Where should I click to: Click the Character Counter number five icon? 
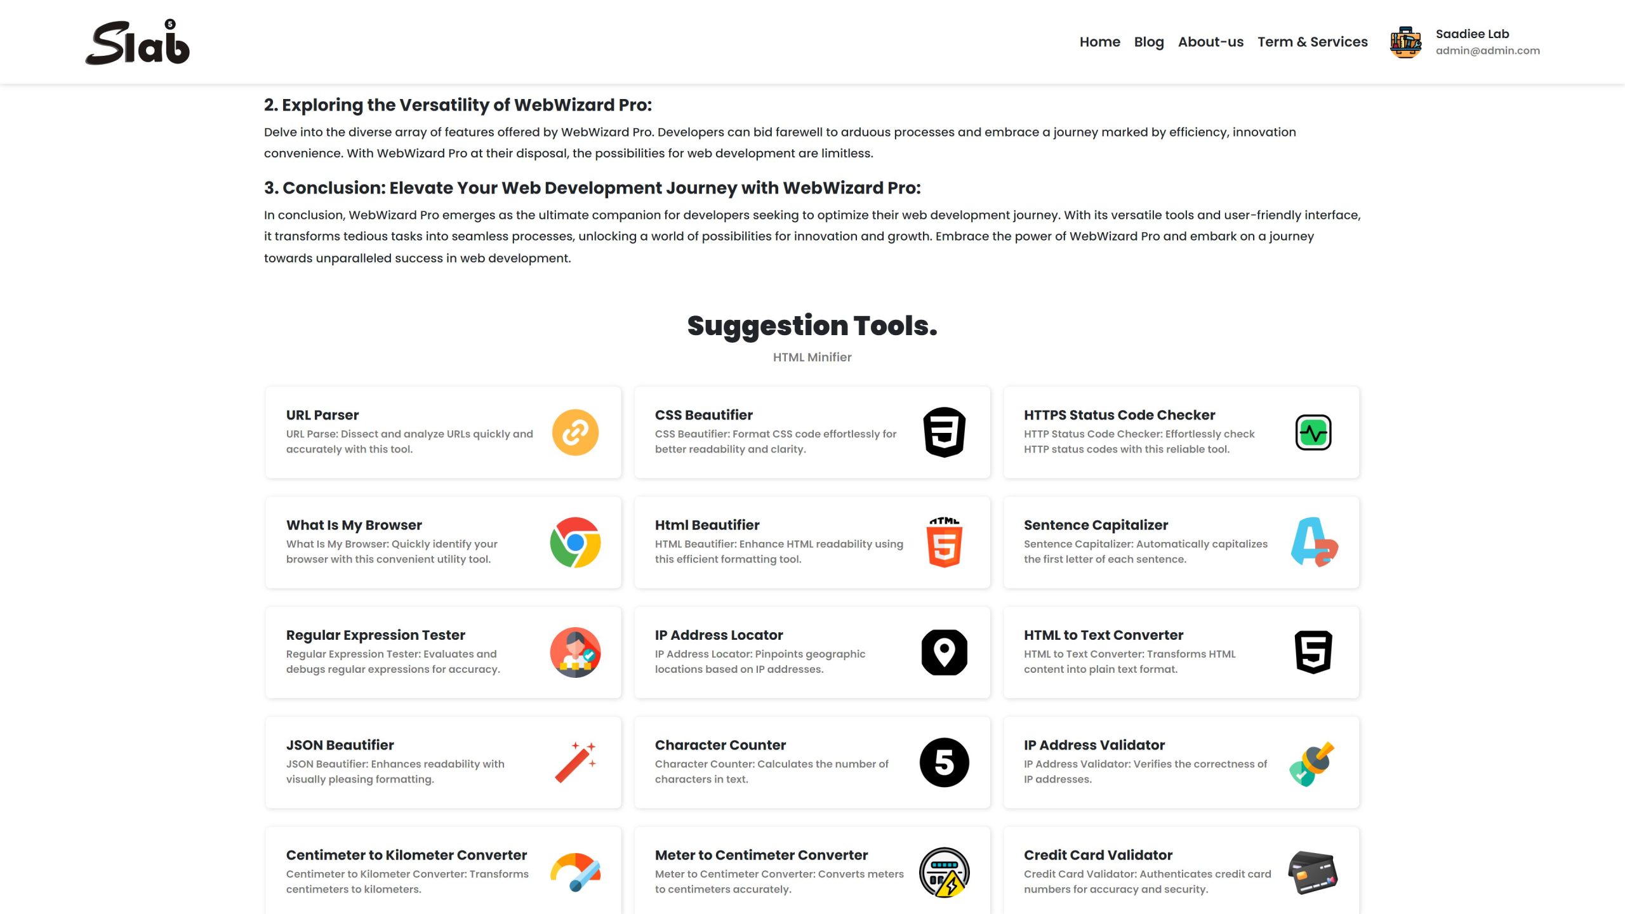pyautogui.click(x=944, y=761)
